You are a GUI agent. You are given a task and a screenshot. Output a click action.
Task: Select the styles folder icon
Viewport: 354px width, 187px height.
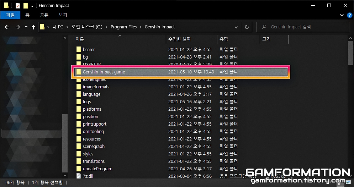point(79,154)
